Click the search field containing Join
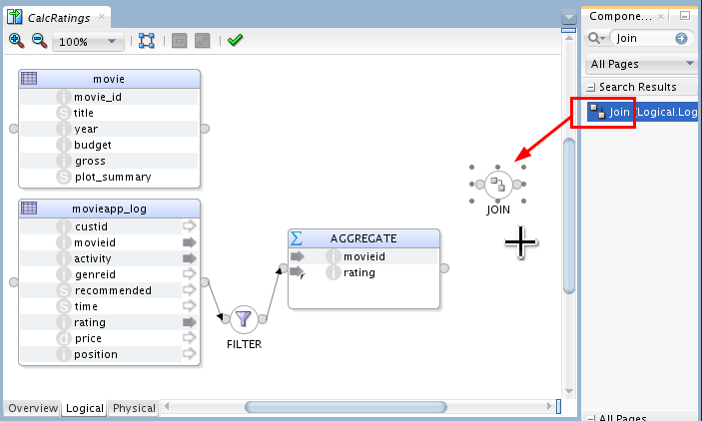This screenshot has width=702, height=421. [x=645, y=39]
